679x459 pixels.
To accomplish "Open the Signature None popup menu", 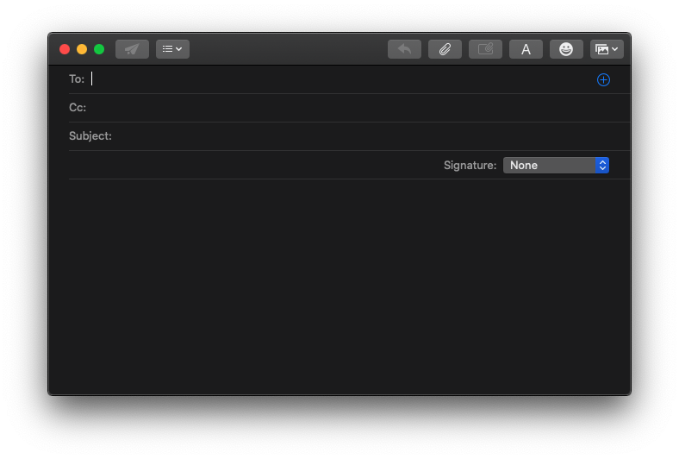I will [x=556, y=165].
